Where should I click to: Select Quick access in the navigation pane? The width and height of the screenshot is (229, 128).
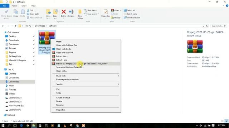pos(13,32)
